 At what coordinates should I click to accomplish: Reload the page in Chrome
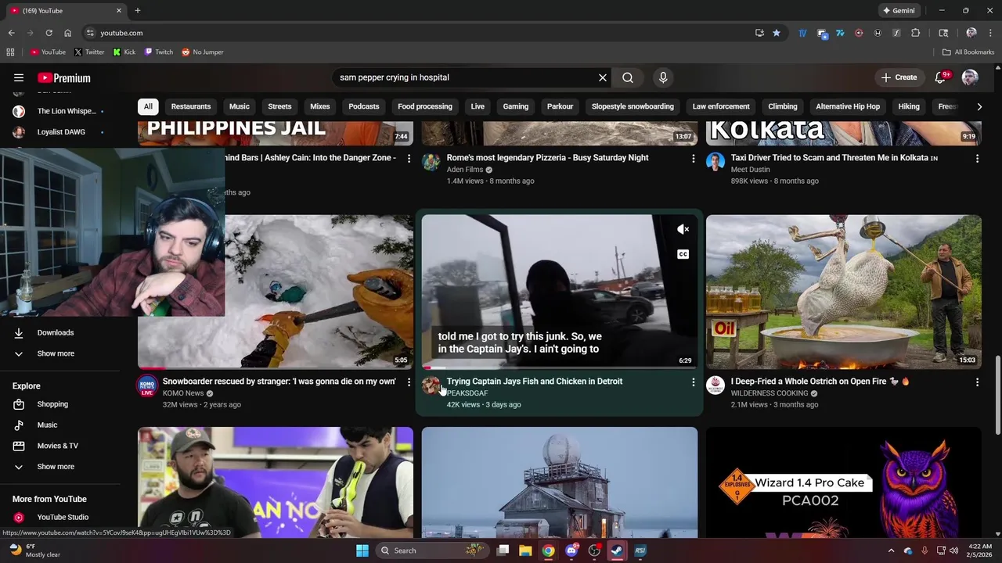pos(49,33)
